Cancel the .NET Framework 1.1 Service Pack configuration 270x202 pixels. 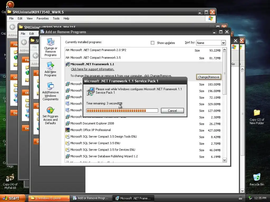(x=172, y=111)
